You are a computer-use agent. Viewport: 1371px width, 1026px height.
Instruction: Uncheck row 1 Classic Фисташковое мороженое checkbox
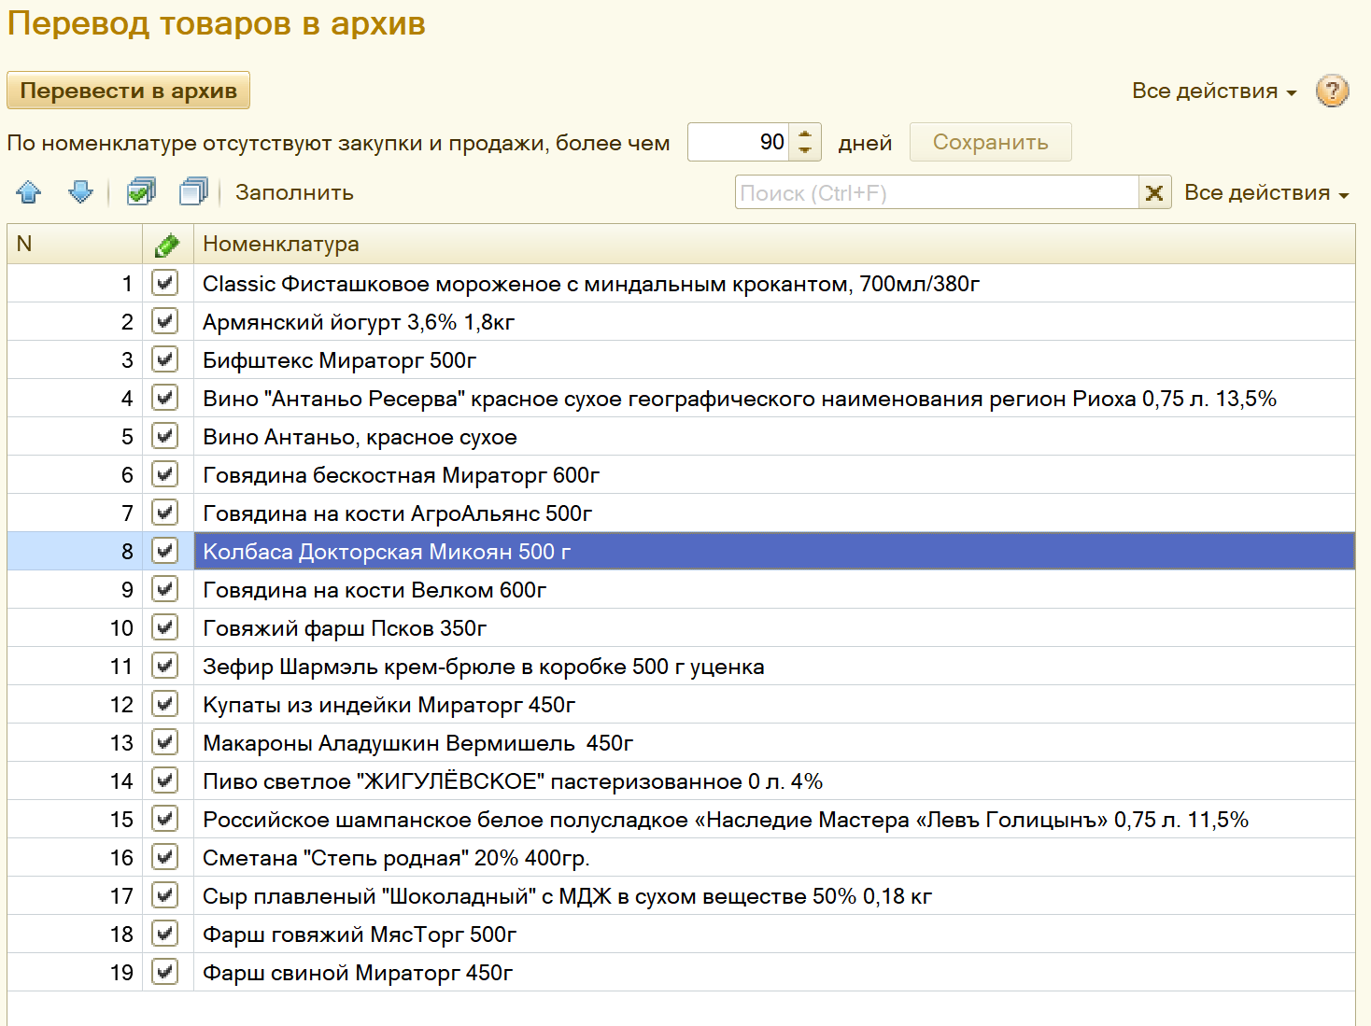coord(165,283)
